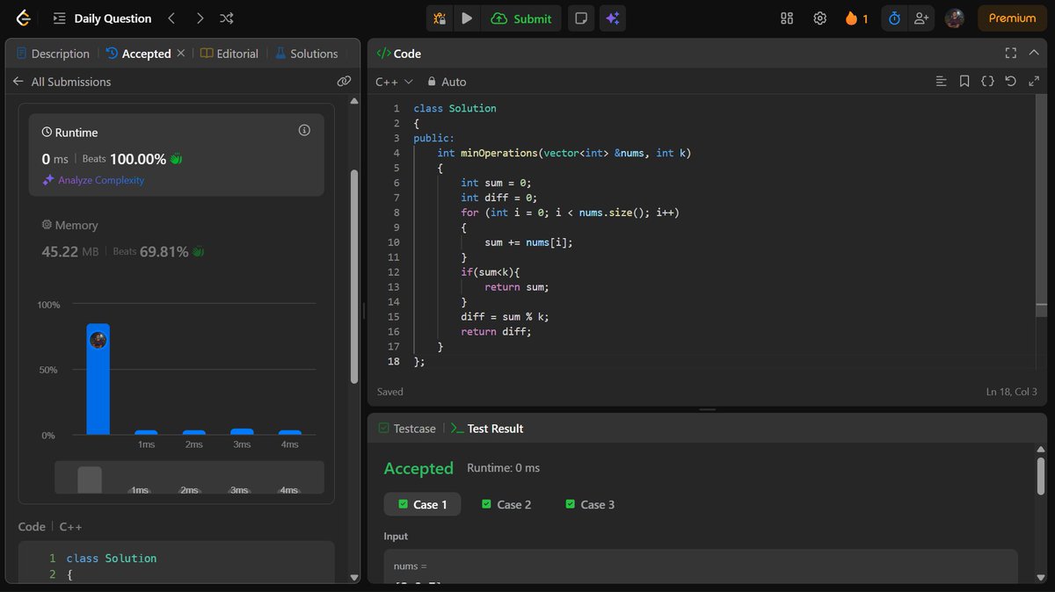Screen dimensions: 1055x592
Task: Select Case 1 result
Action: click(422, 504)
